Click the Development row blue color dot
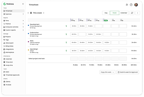Screen dimensions: 144x97 click(x=28, y=25)
